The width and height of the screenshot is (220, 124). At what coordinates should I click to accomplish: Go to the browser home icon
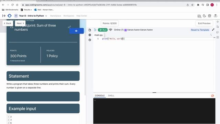click(x=17, y=5)
